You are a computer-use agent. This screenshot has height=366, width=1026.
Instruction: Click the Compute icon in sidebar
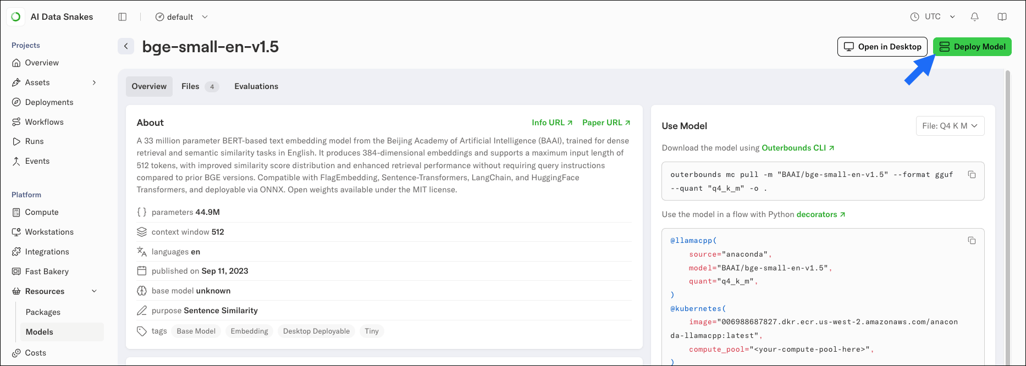pos(16,212)
